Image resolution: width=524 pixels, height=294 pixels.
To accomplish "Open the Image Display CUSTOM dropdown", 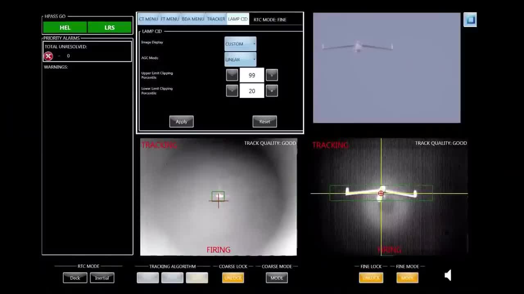I will tap(240, 44).
